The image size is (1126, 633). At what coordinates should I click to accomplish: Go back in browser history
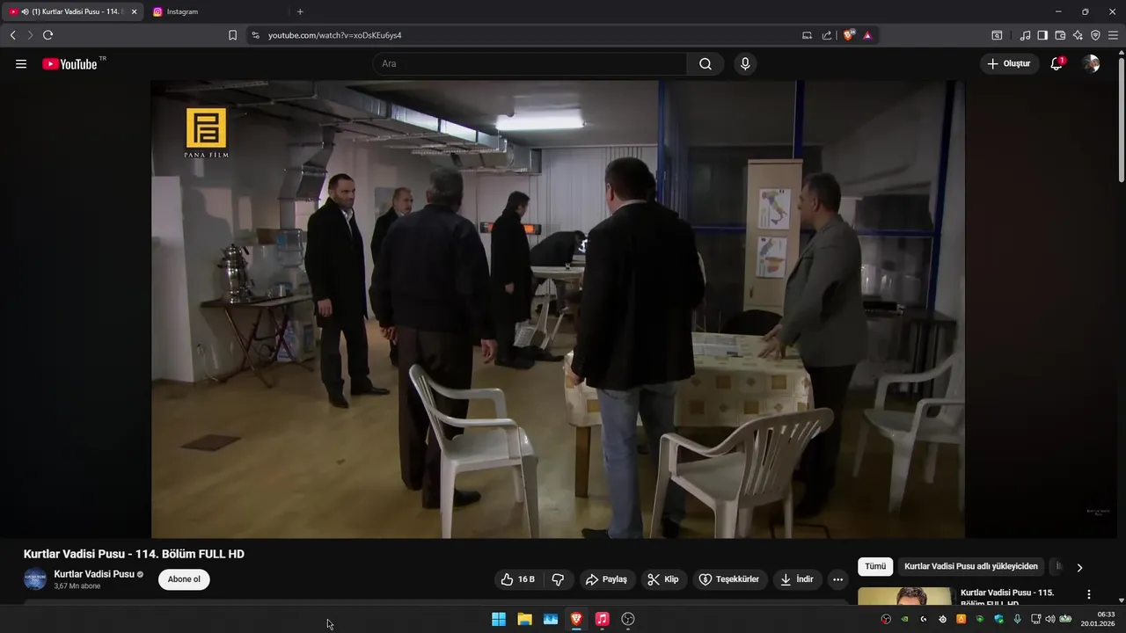point(13,35)
